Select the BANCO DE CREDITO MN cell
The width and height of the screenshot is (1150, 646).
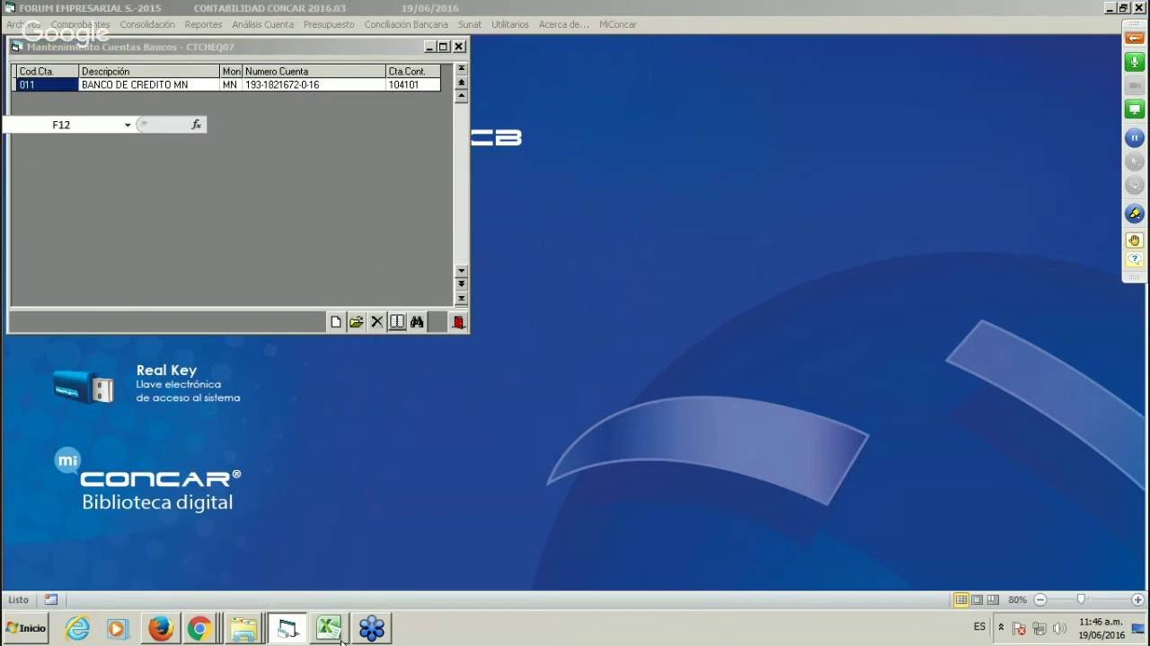(x=149, y=84)
